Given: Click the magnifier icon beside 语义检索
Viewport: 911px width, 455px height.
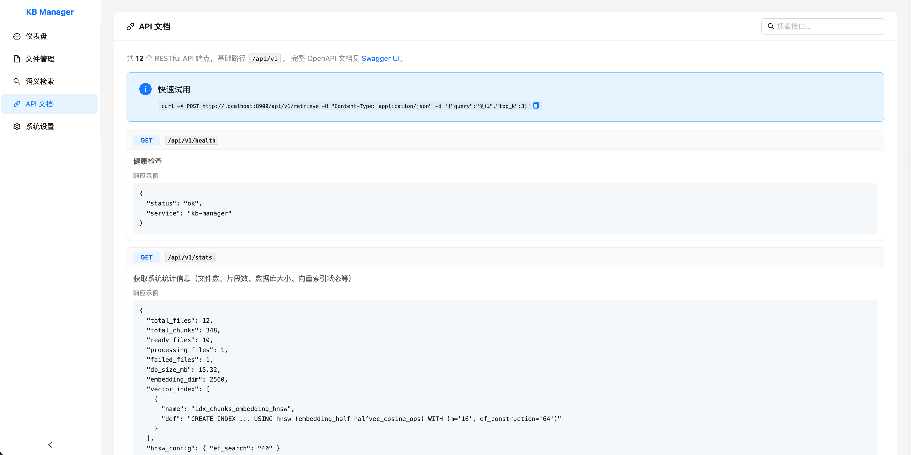Looking at the screenshot, I should (x=17, y=82).
